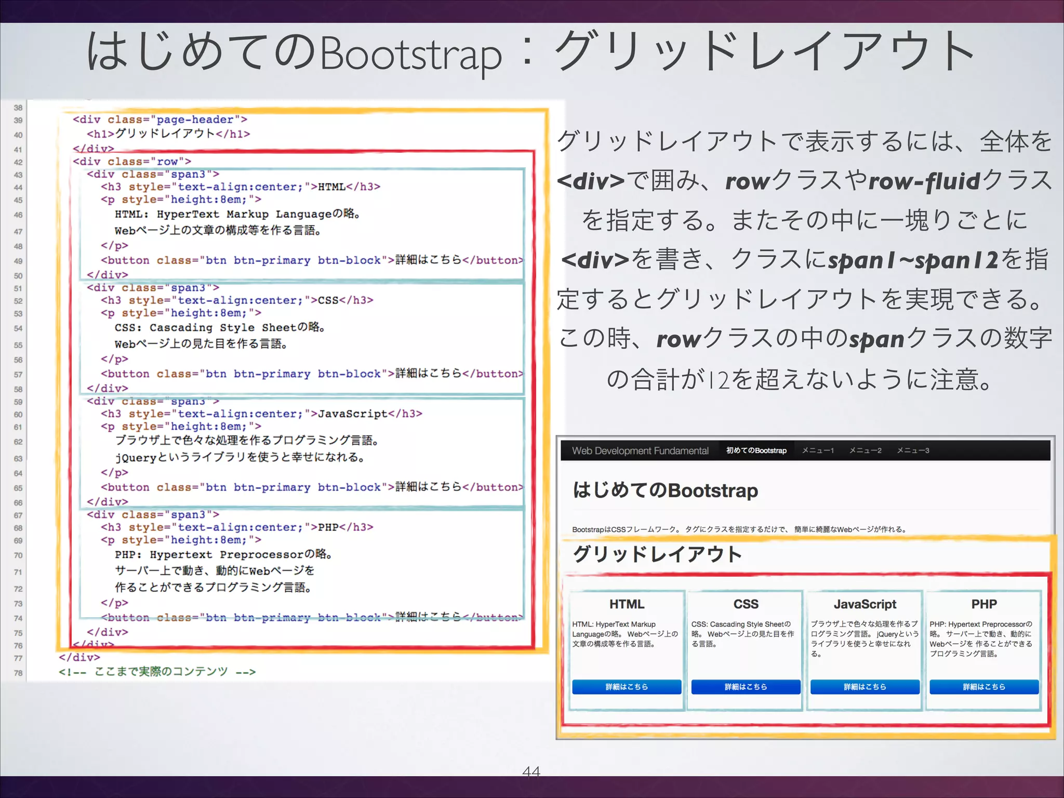
Task: Select the 初めてのBootstrap navbar tab
Action: [x=756, y=450]
